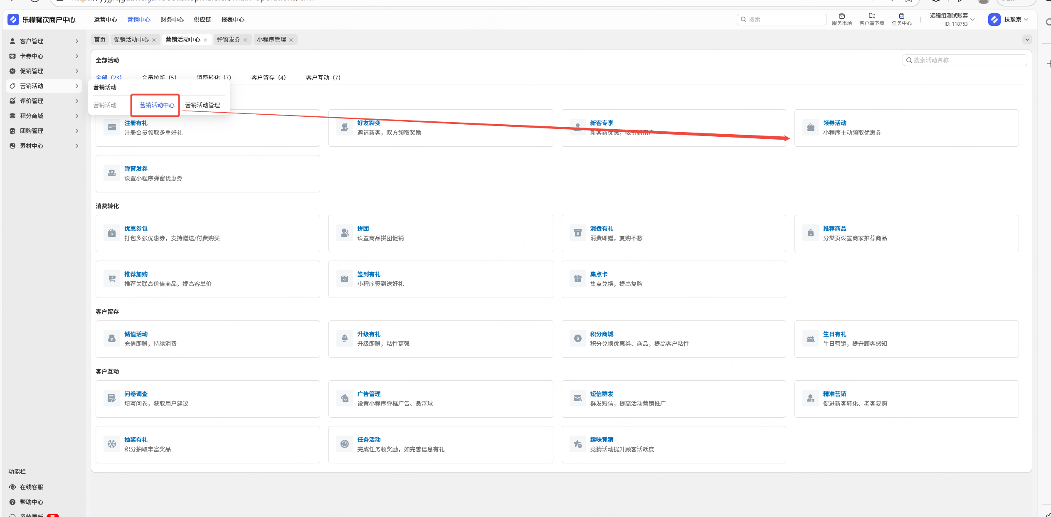Click the 集点卡 gift icon
Viewport: 1051px width, 517px height.
(577, 279)
